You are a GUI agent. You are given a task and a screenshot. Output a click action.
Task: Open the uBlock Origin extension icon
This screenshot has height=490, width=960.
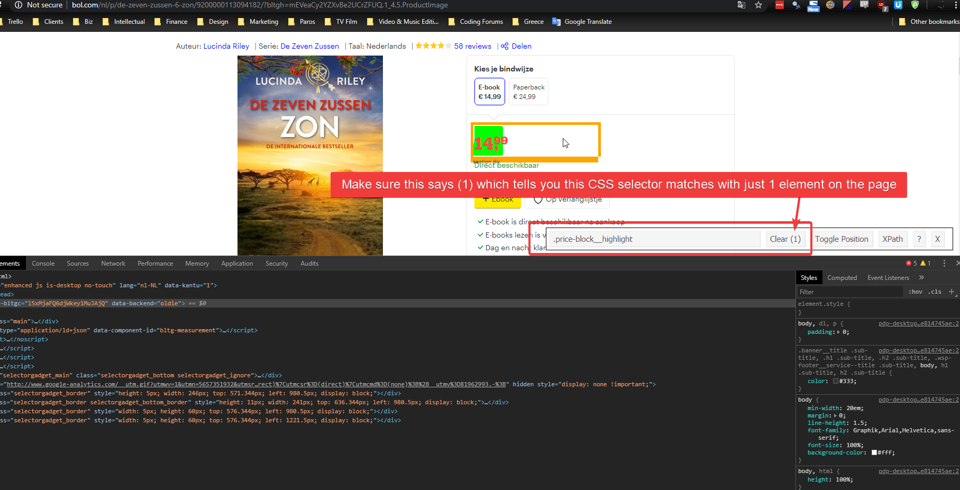click(x=882, y=5)
